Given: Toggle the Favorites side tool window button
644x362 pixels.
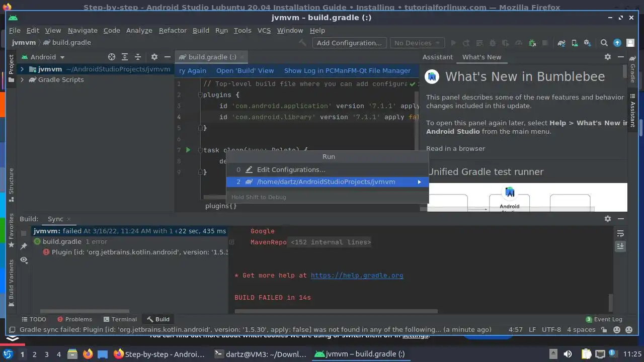Looking at the screenshot, I should click(x=11, y=231).
